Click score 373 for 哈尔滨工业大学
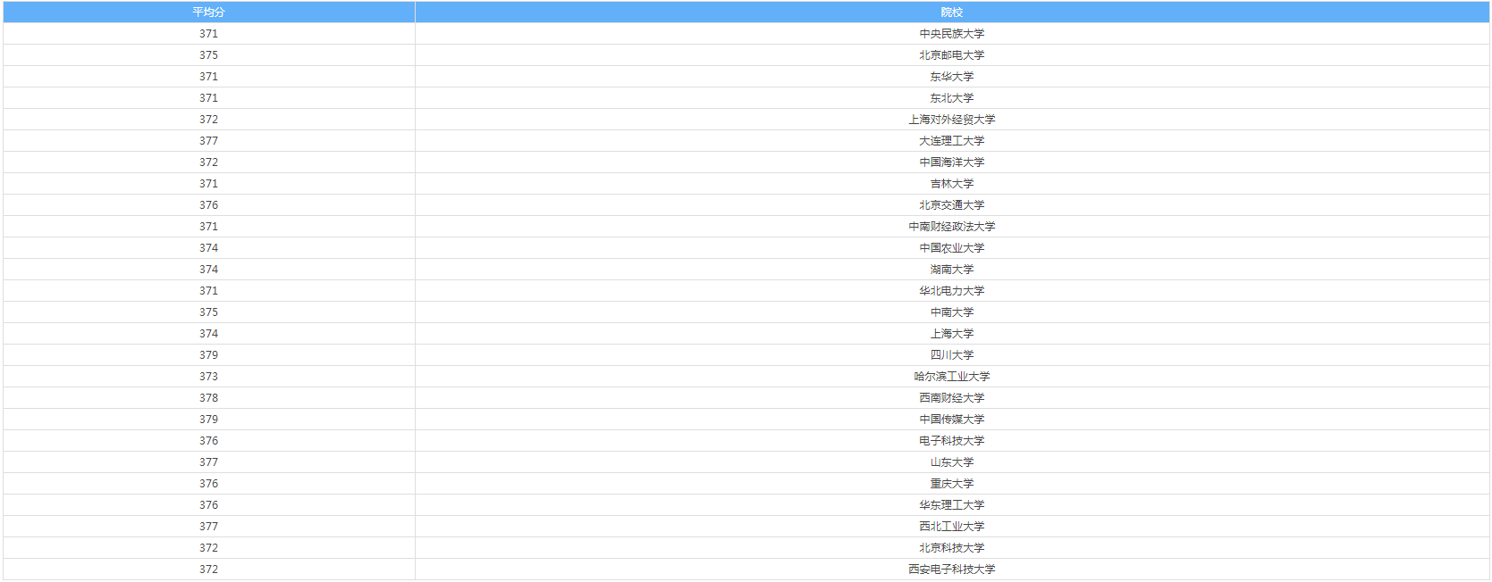Viewport: 1492px width, 582px height. pyautogui.click(x=209, y=377)
